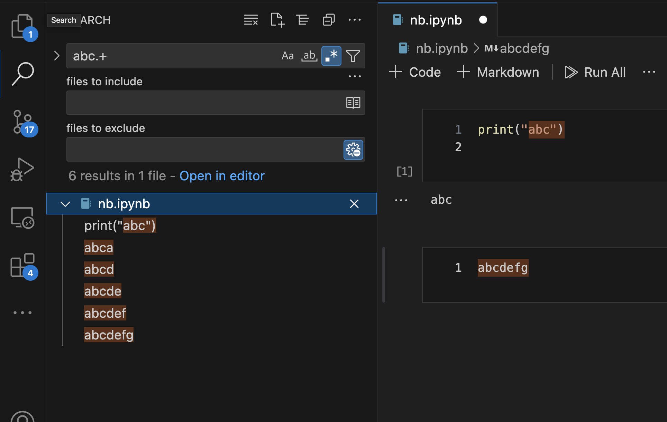The width and height of the screenshot is (667, 422).
Task: Clear the search results
Action: point(251,20)
